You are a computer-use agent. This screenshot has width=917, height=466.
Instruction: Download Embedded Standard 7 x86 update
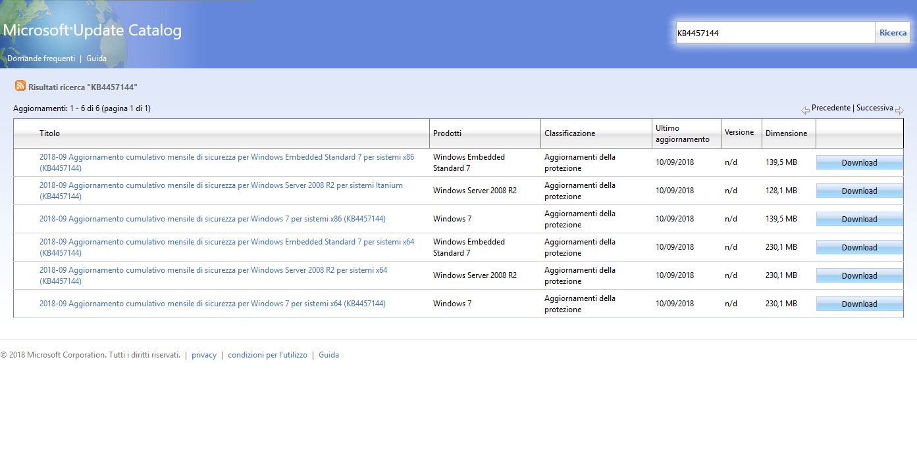pos(859,163)
